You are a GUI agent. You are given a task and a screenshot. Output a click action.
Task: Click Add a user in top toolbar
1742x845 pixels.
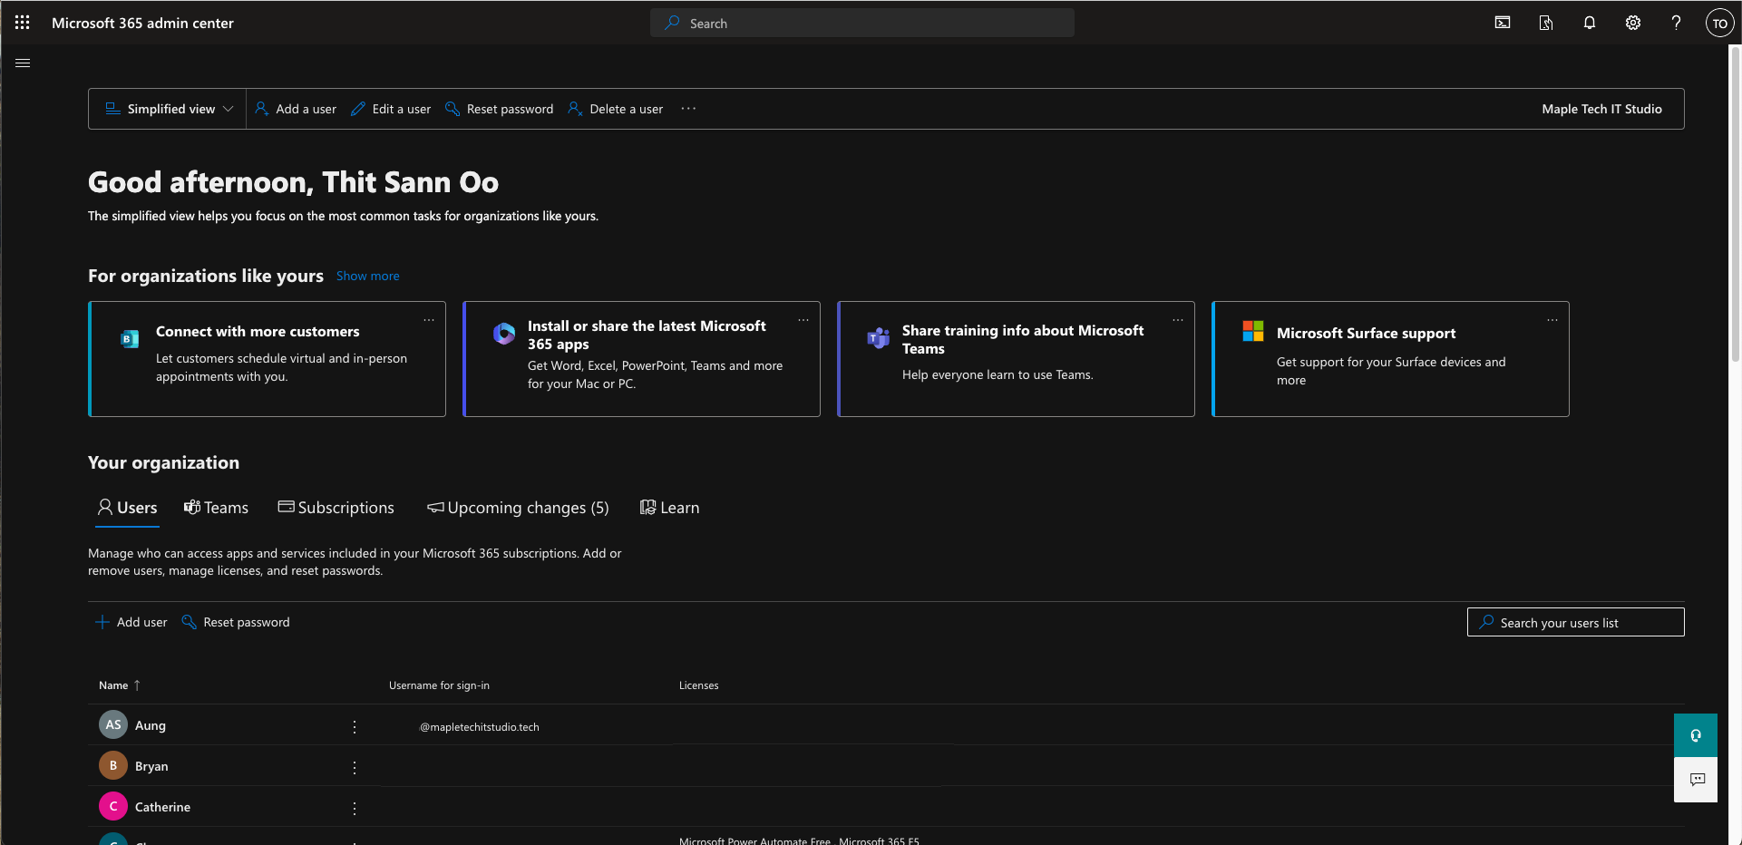point(296,109)
